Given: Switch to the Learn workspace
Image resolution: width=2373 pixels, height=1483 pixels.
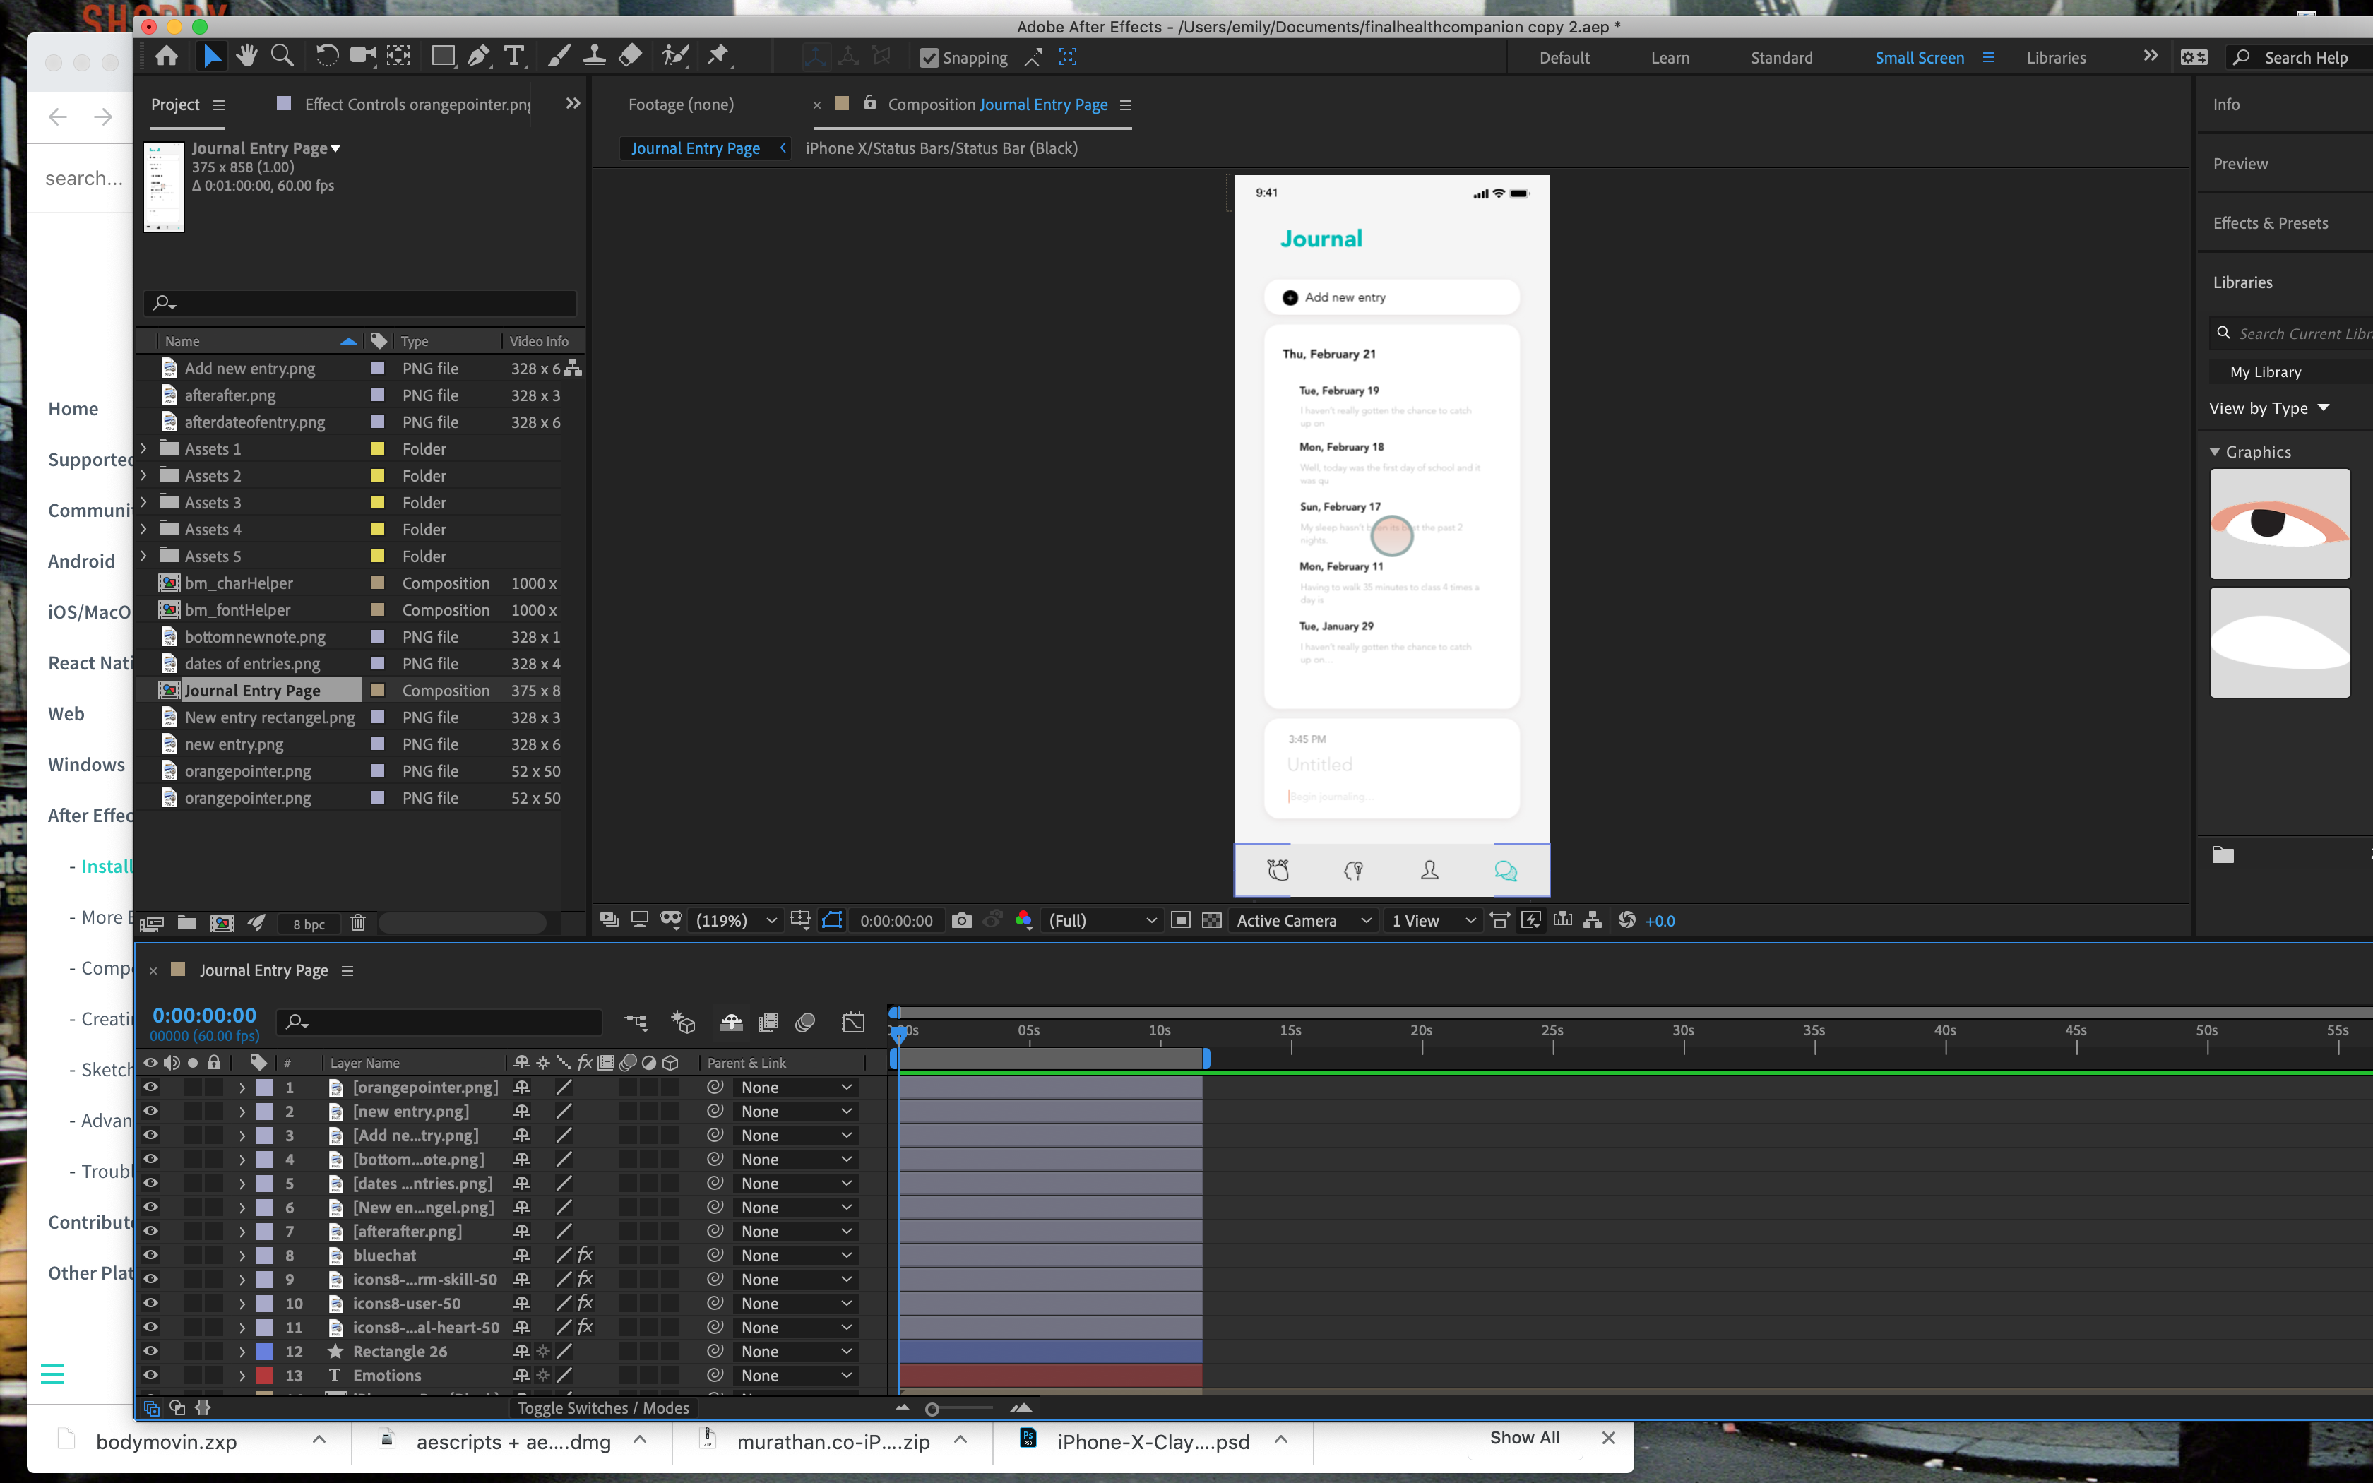Looking at the screenshot, I should 1670,57.
